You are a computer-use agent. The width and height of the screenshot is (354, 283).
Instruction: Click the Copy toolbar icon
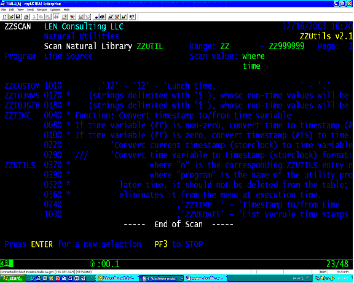click(41, 17)
